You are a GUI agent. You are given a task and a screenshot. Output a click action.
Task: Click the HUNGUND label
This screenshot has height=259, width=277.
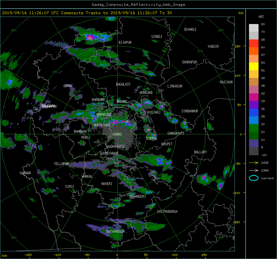(x=146, y=93)
